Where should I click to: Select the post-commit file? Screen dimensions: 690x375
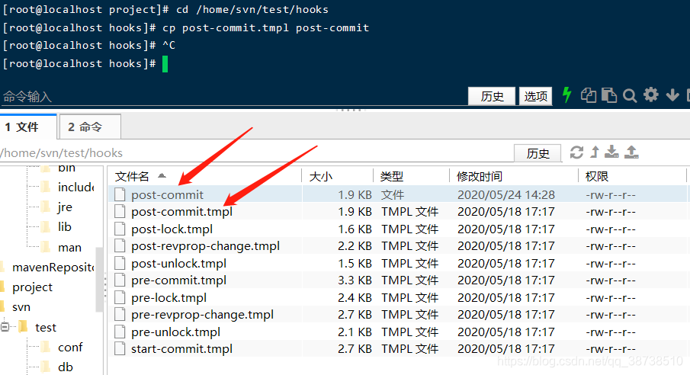click(x=167, y=194)
